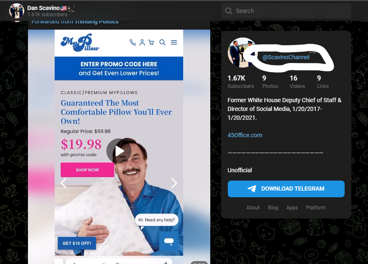Image resolution: width=368 pixels, height=264 pixels.
Task: Click the Get $10 Off button
Action: pyautogui.click(x=77, y=243)
